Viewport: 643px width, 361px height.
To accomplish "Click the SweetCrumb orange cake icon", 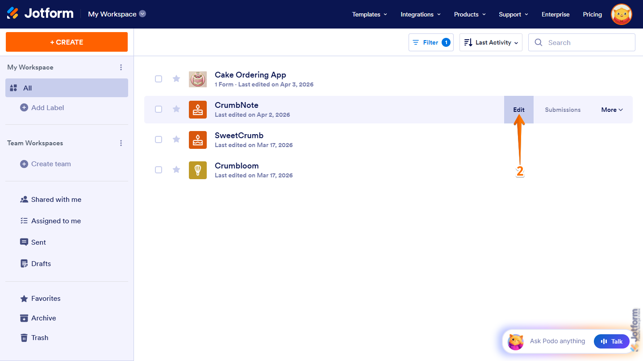I will [198, 140].
